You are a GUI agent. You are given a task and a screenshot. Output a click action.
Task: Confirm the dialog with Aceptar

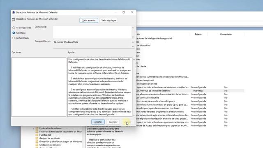click(98, 122)
